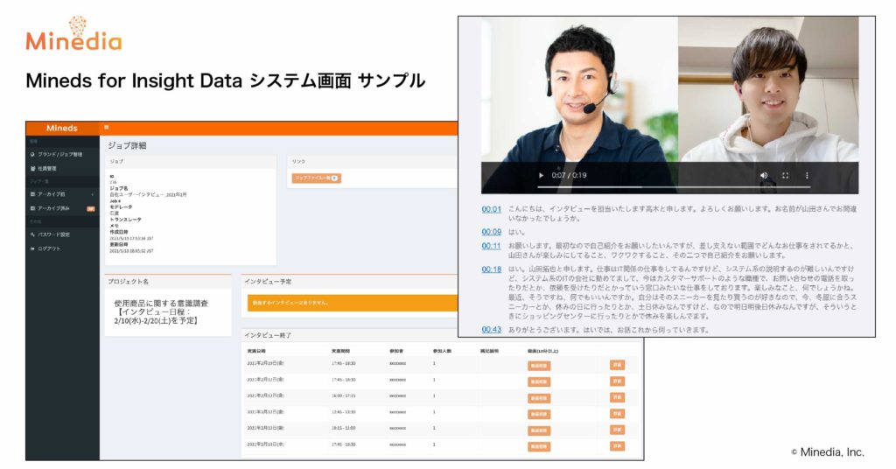Toggle the sidebar with the hamburger icon
The width and height of the screenshot is (896, 469).
[106, 128]
